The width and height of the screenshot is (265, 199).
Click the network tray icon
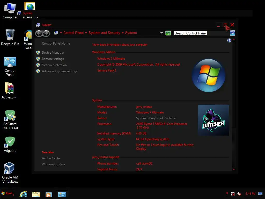pos(233,194)
